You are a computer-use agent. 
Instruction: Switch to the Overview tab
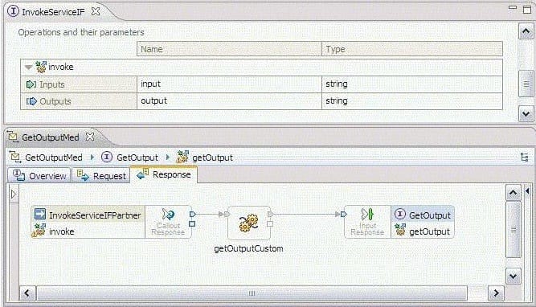(x=39, y=176)
